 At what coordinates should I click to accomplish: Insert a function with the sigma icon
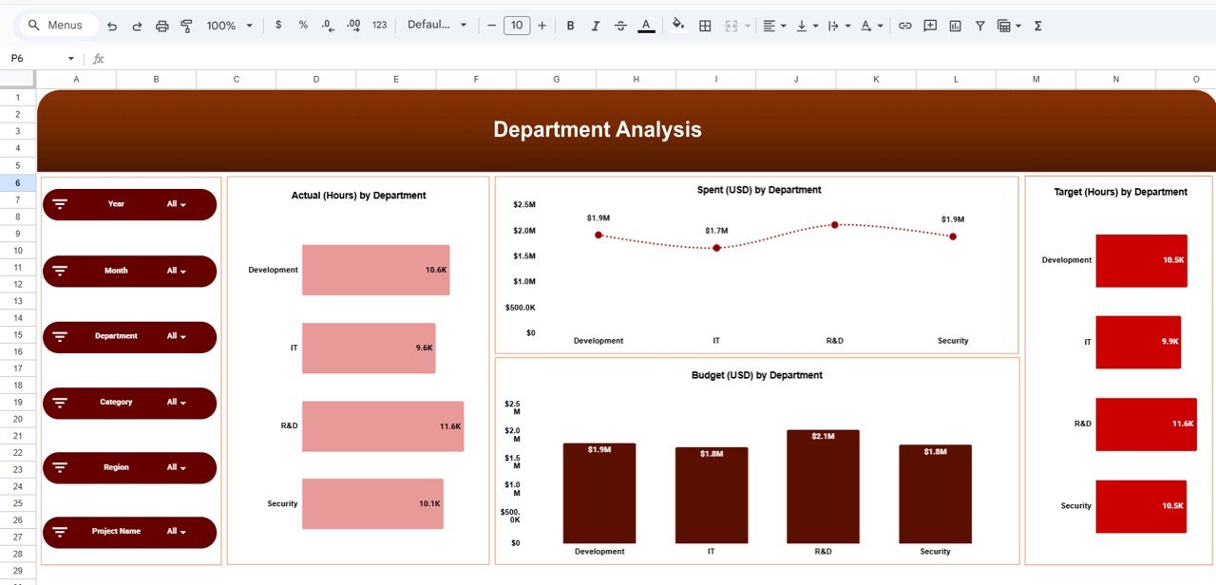(1036, 26)
